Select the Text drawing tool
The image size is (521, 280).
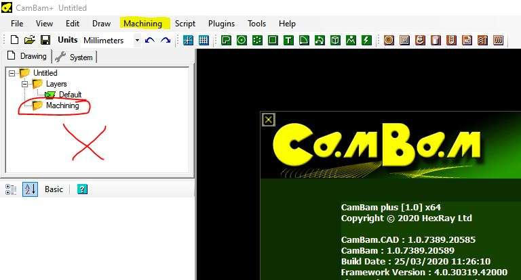[x=288, y=41]
